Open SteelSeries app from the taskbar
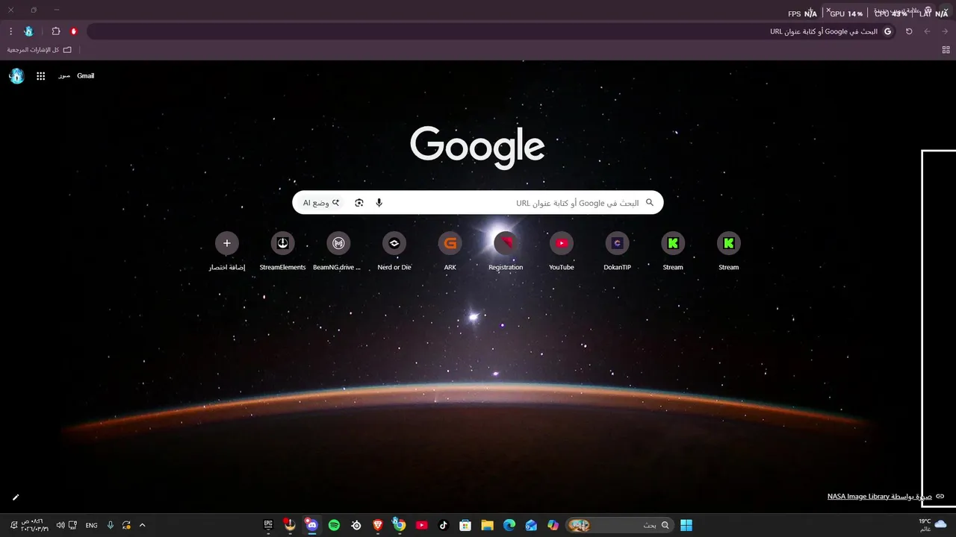The height and width of the screenshot is (537, 956). pos(356,525)
